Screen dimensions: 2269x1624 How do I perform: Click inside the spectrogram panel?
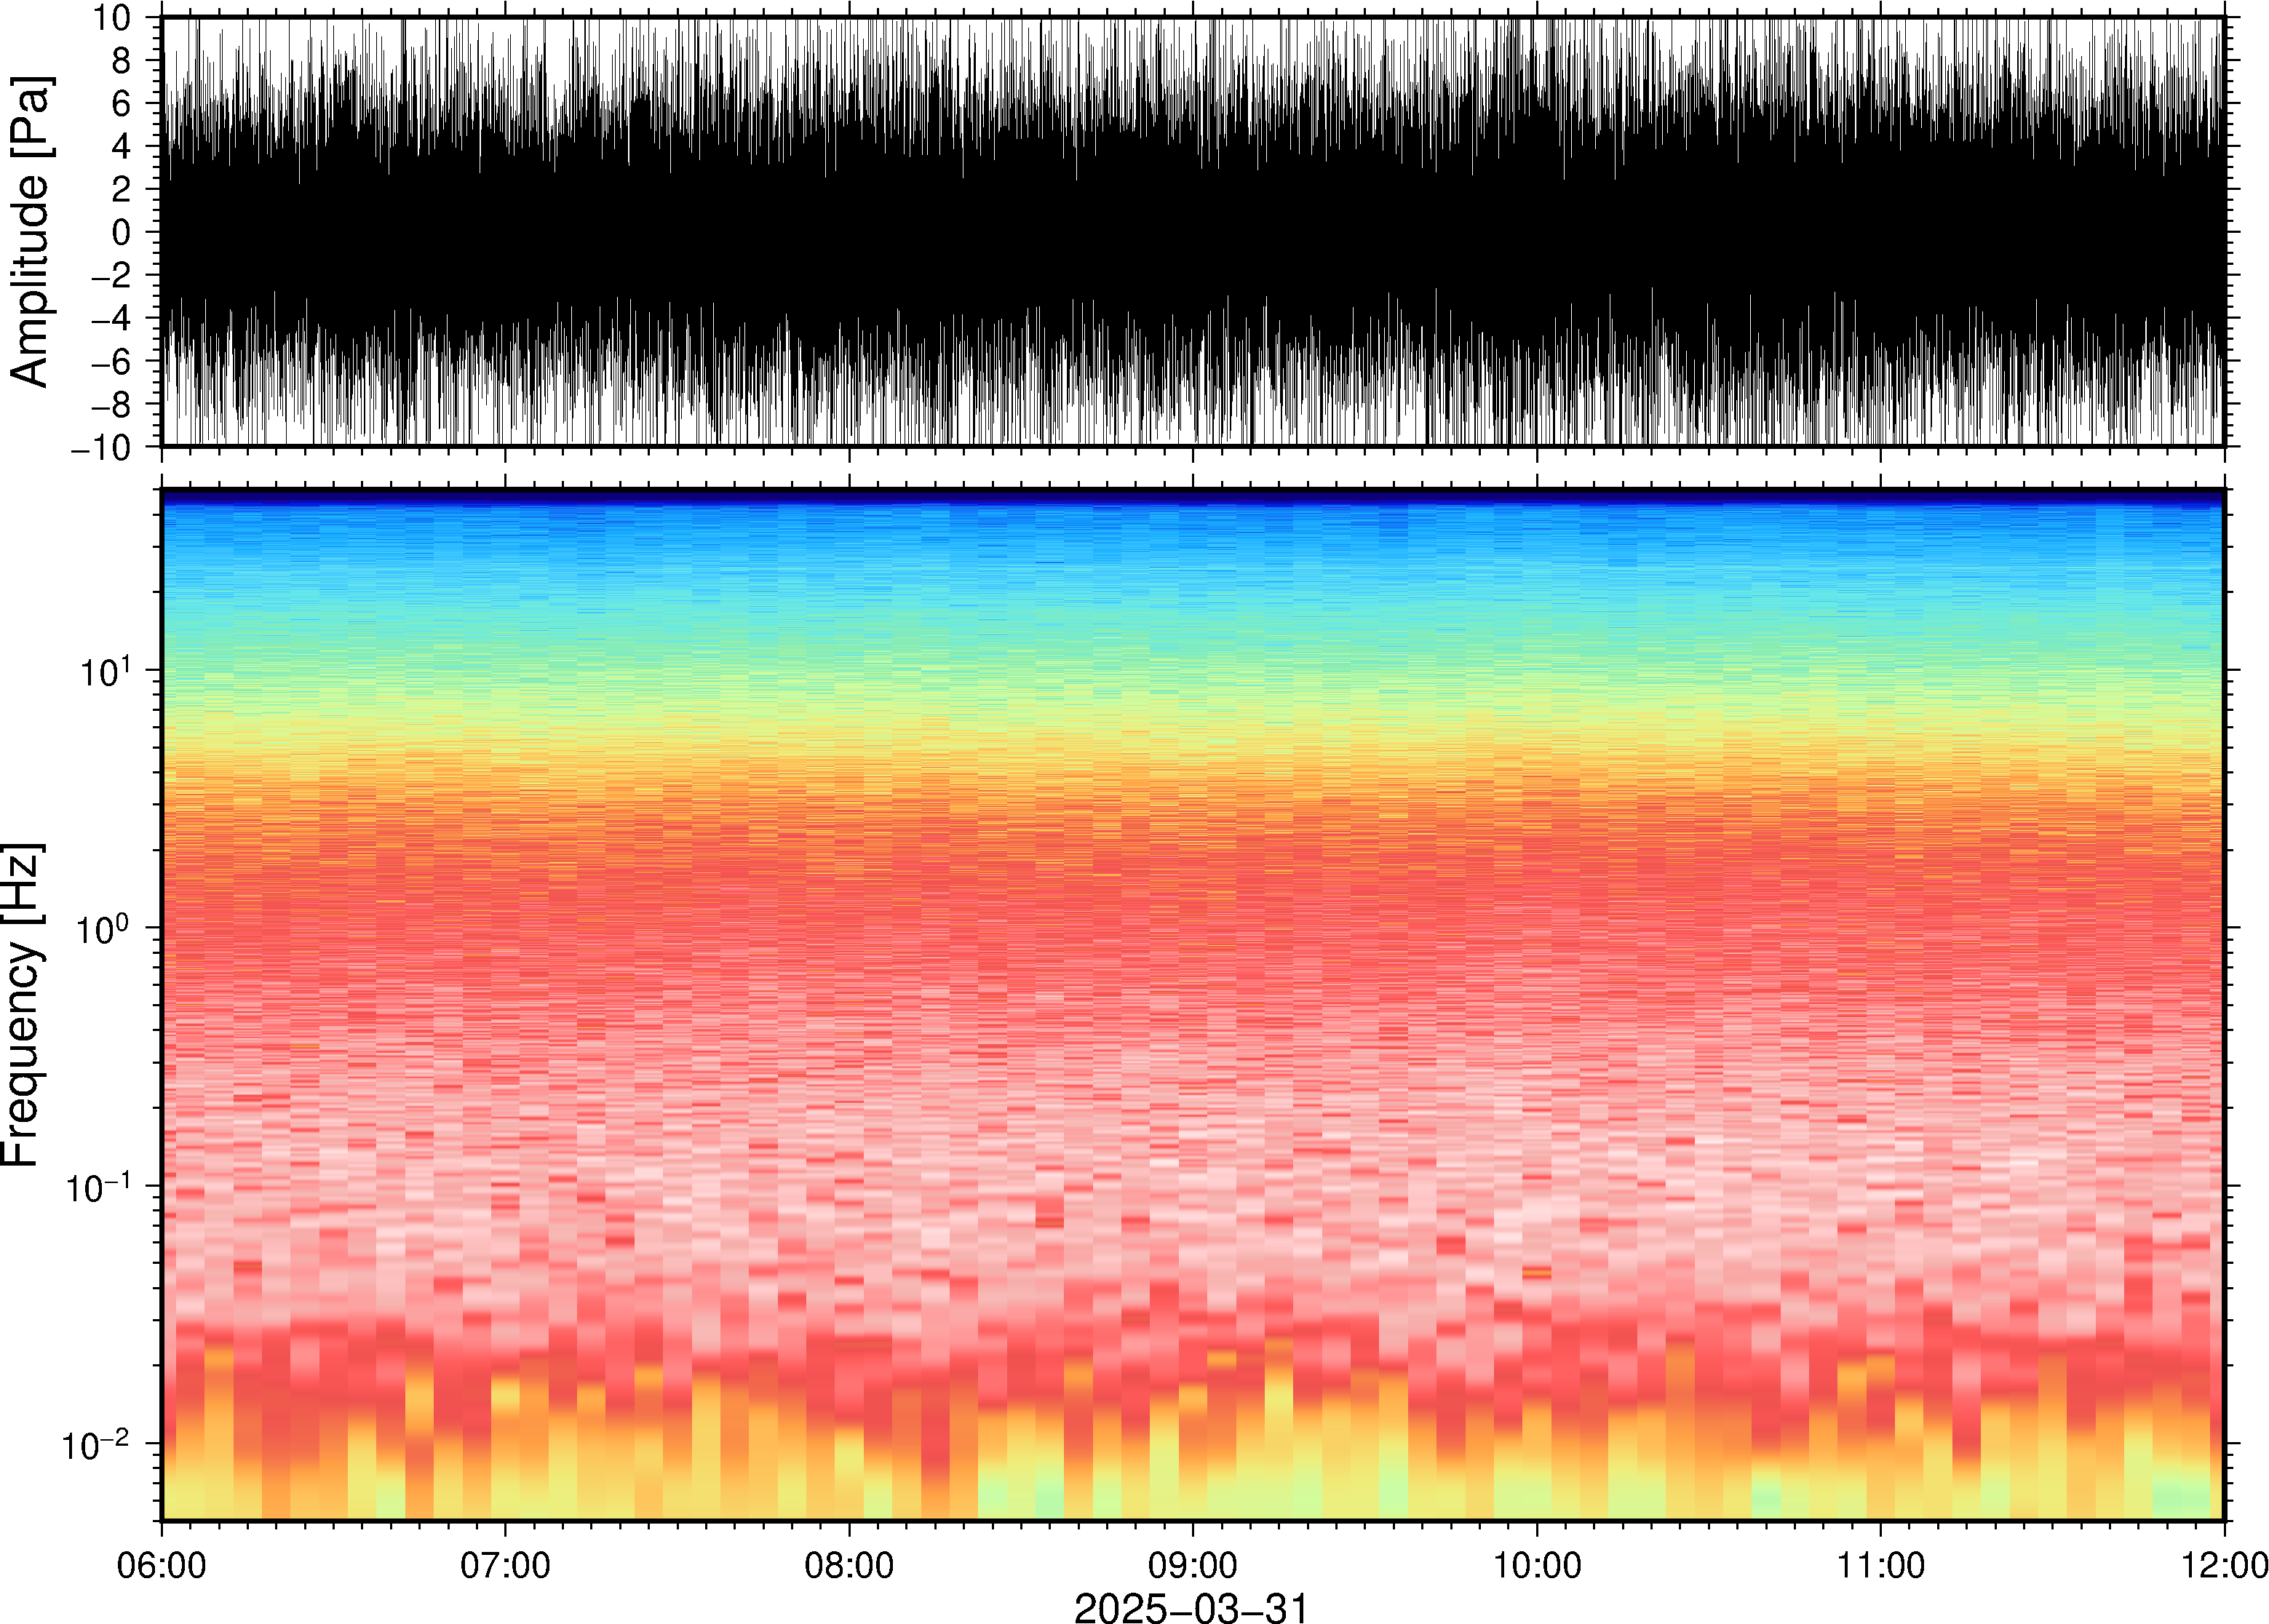(1193, 1004)
